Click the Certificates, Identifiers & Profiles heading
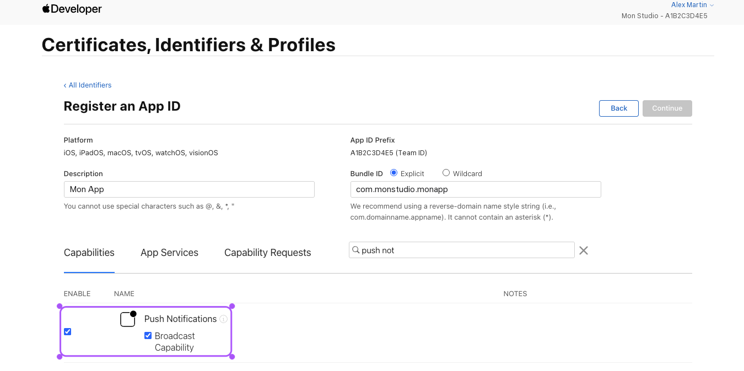The image size is (744, 371). pyautogui.click(x=188, y=45)
